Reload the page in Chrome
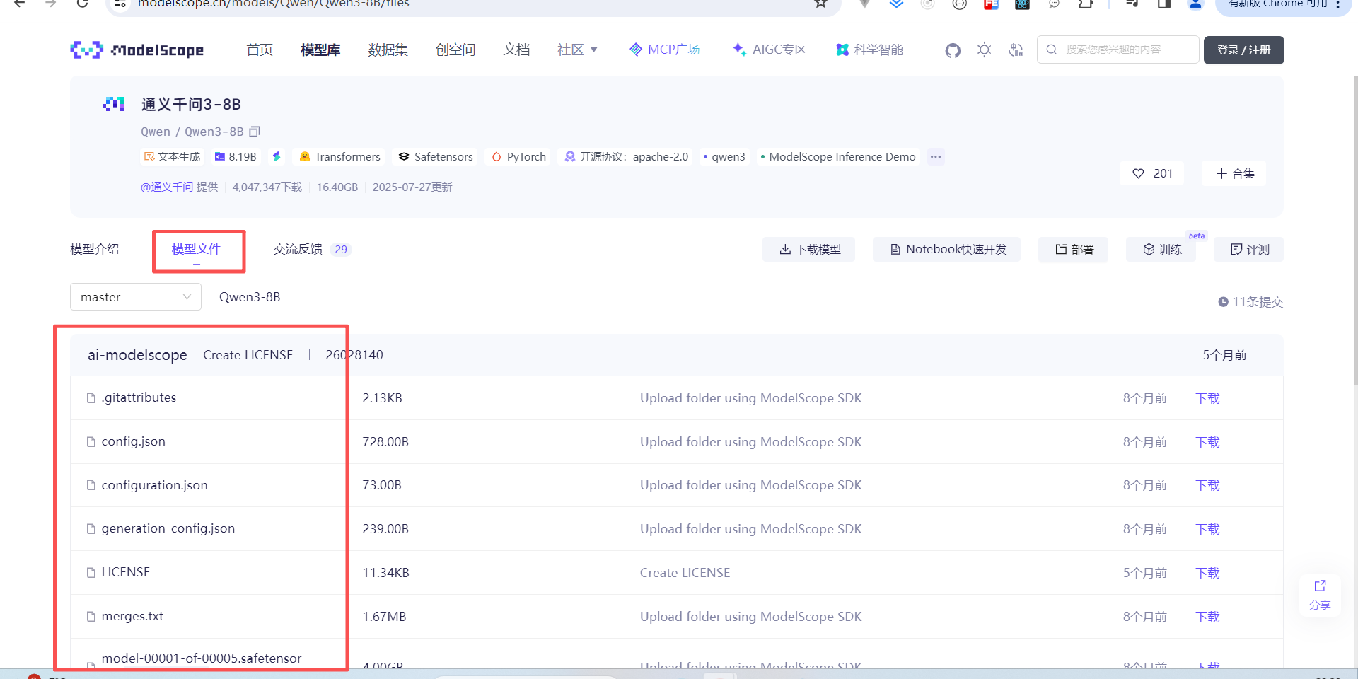This screenshot has height=679, width=1358. point(83,4)
